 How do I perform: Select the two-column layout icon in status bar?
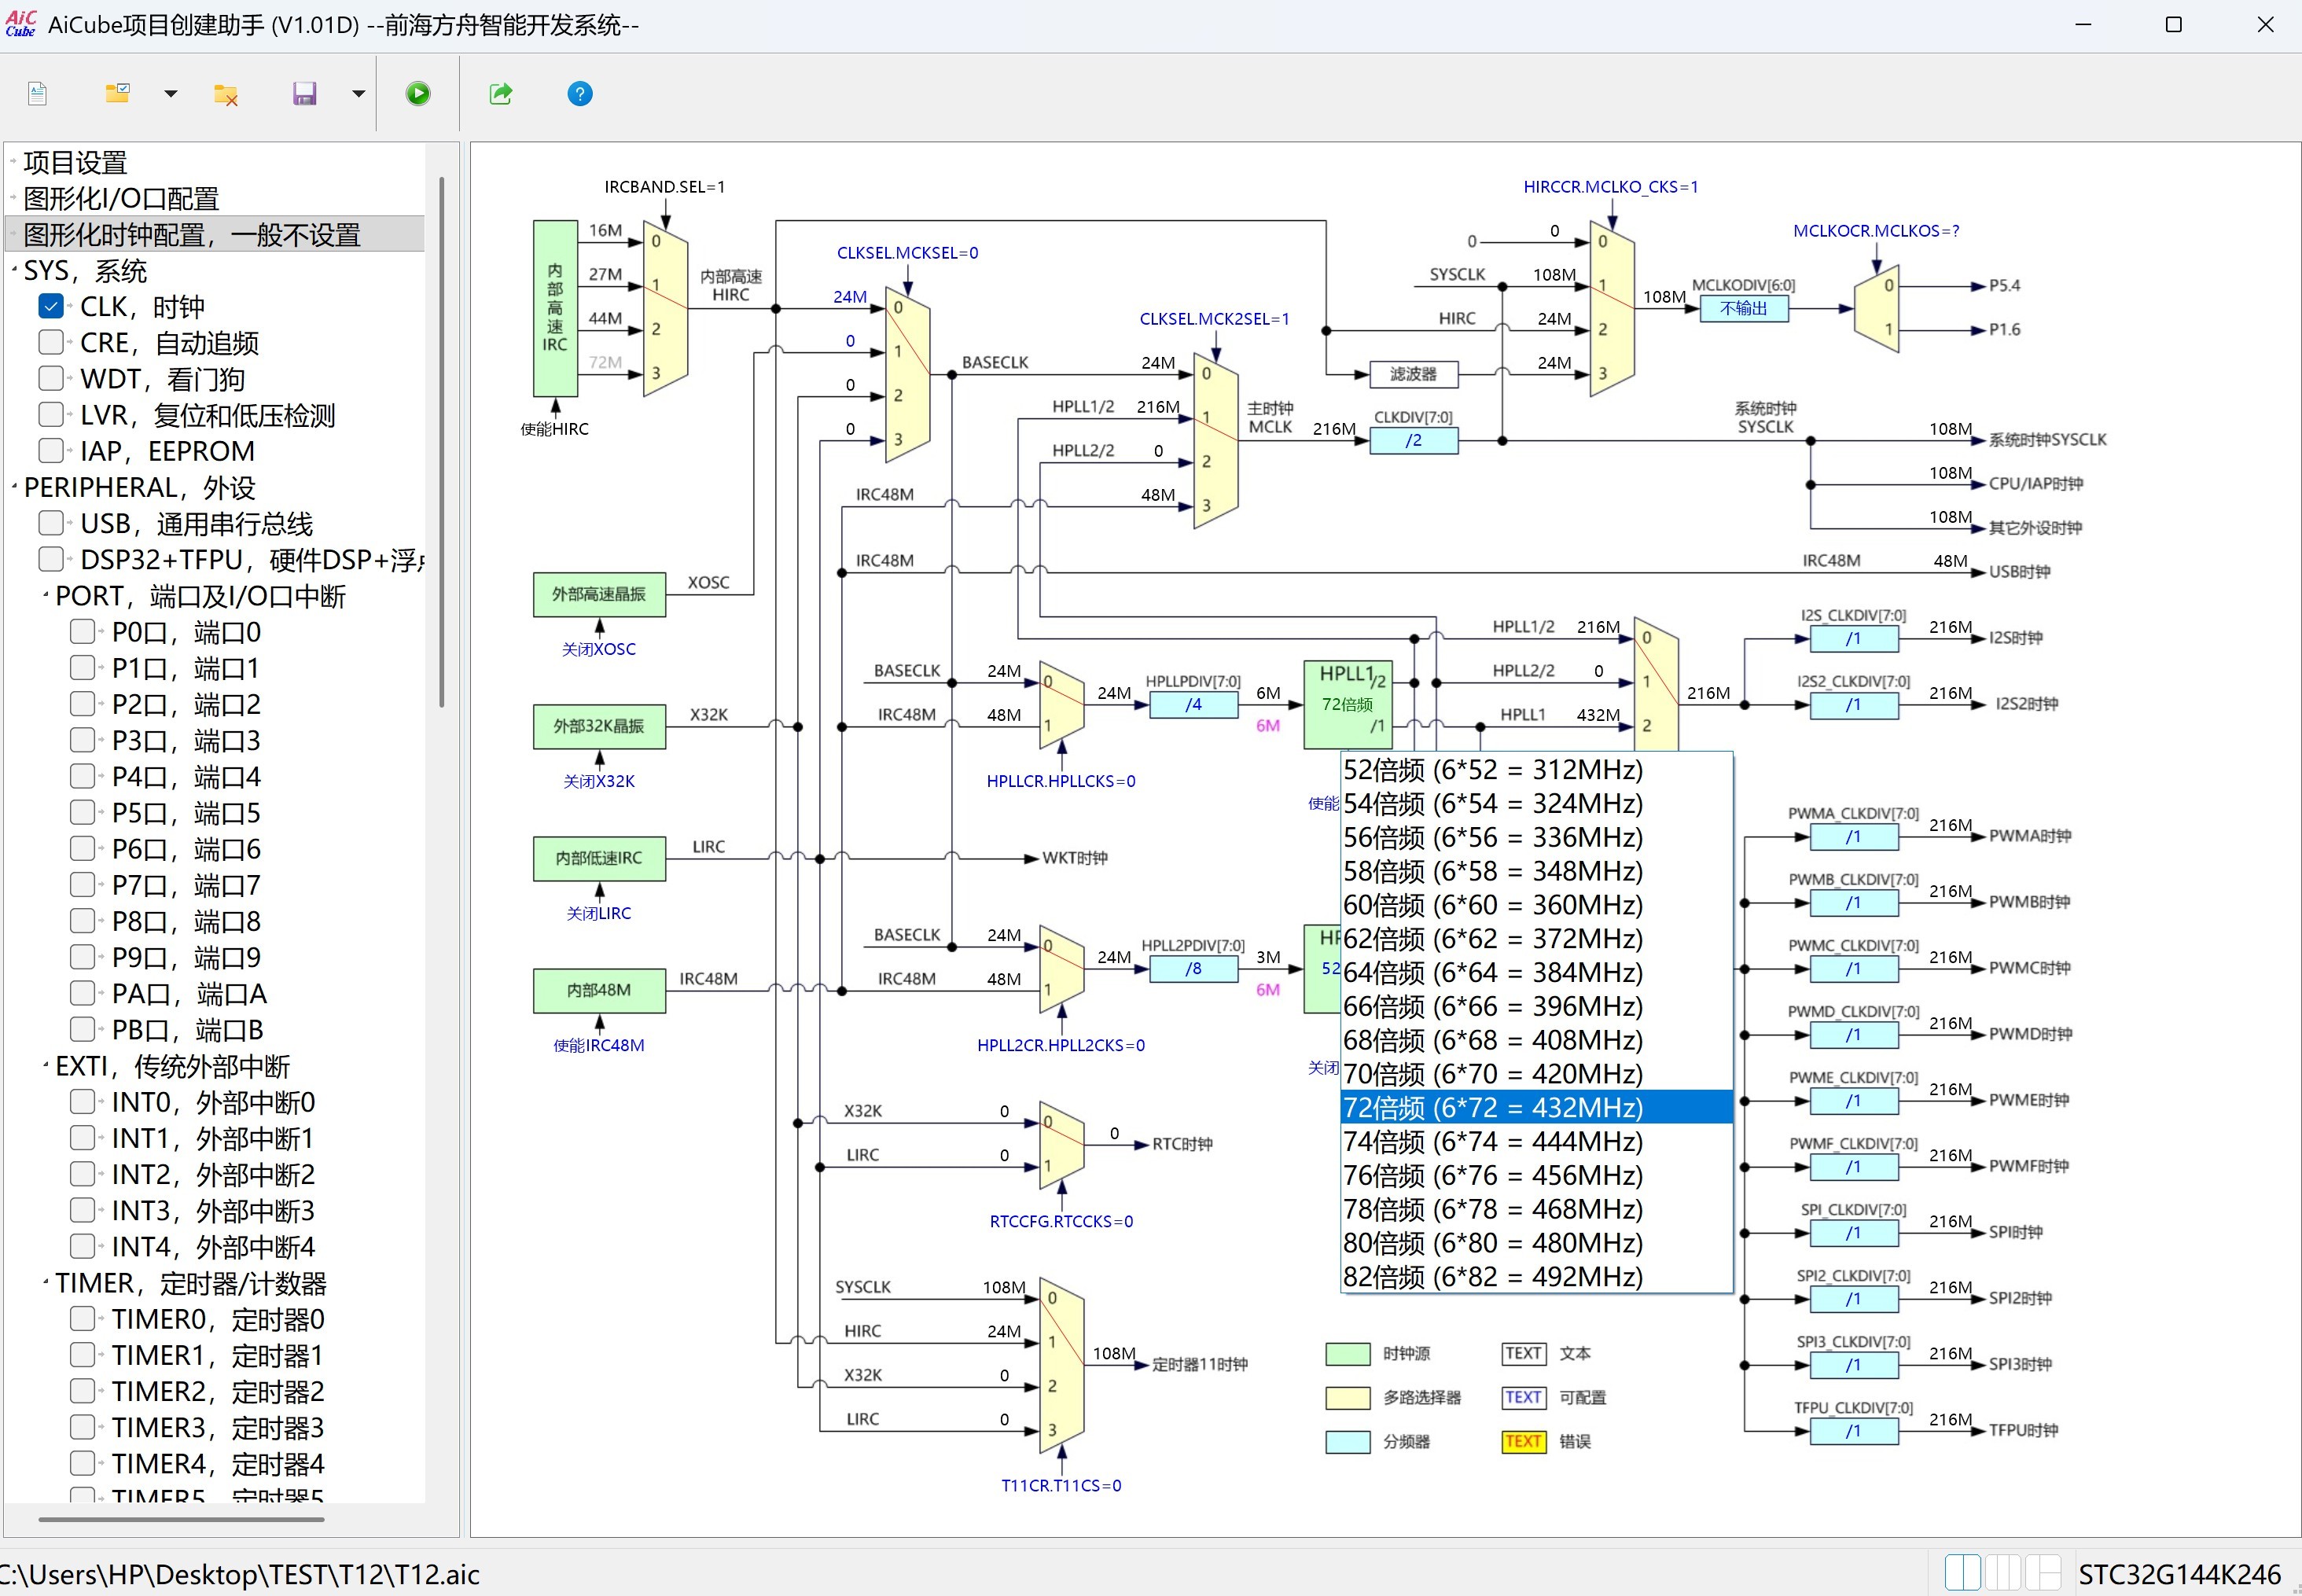(x=1963, y=1572)
